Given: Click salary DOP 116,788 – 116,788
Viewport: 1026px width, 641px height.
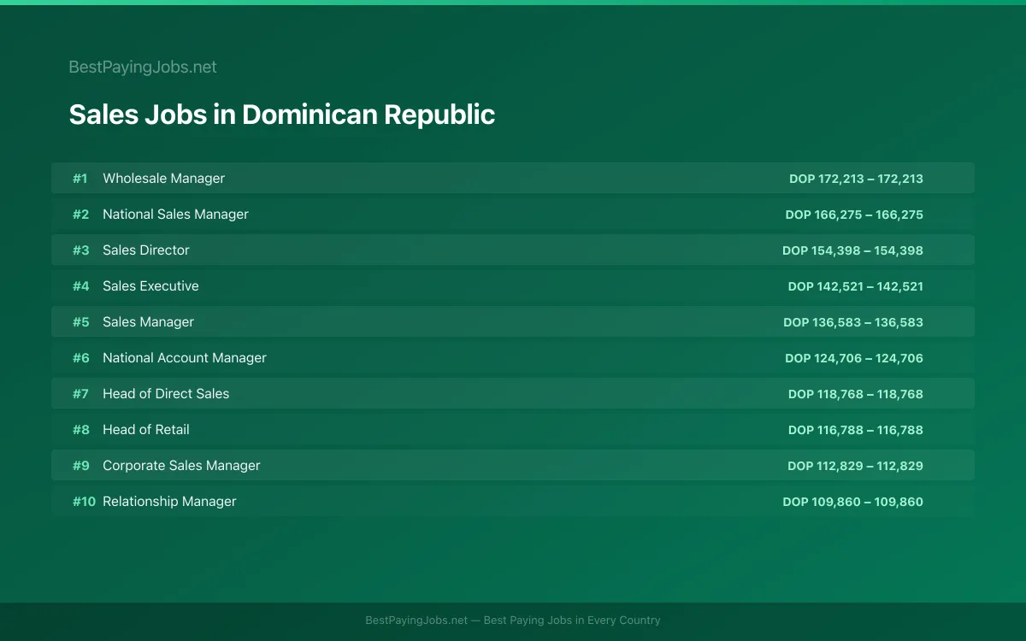Looking at the screenshot, I should pos(856,430).
